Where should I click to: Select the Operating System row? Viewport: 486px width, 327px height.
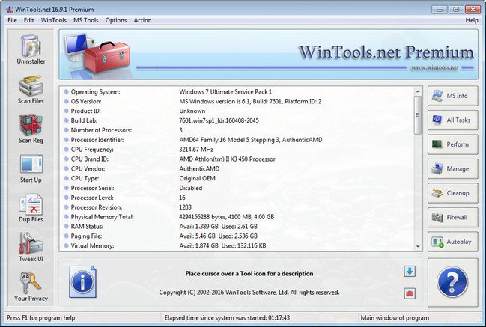click(x=237, y=91)
